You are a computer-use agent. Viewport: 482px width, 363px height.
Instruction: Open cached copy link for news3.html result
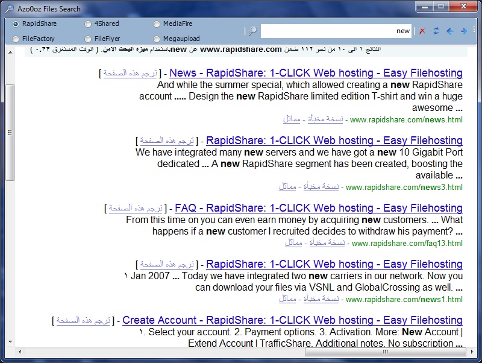[x=321, y=186]
